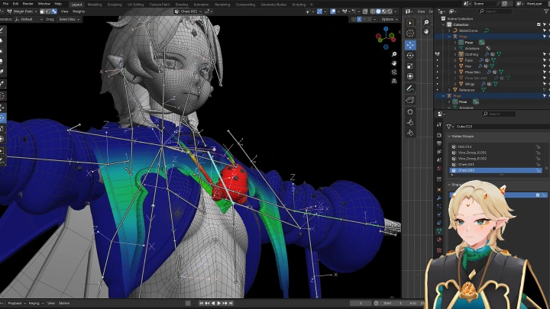Select the Add Cube tool in right editor toolbar

click(410, 100)
